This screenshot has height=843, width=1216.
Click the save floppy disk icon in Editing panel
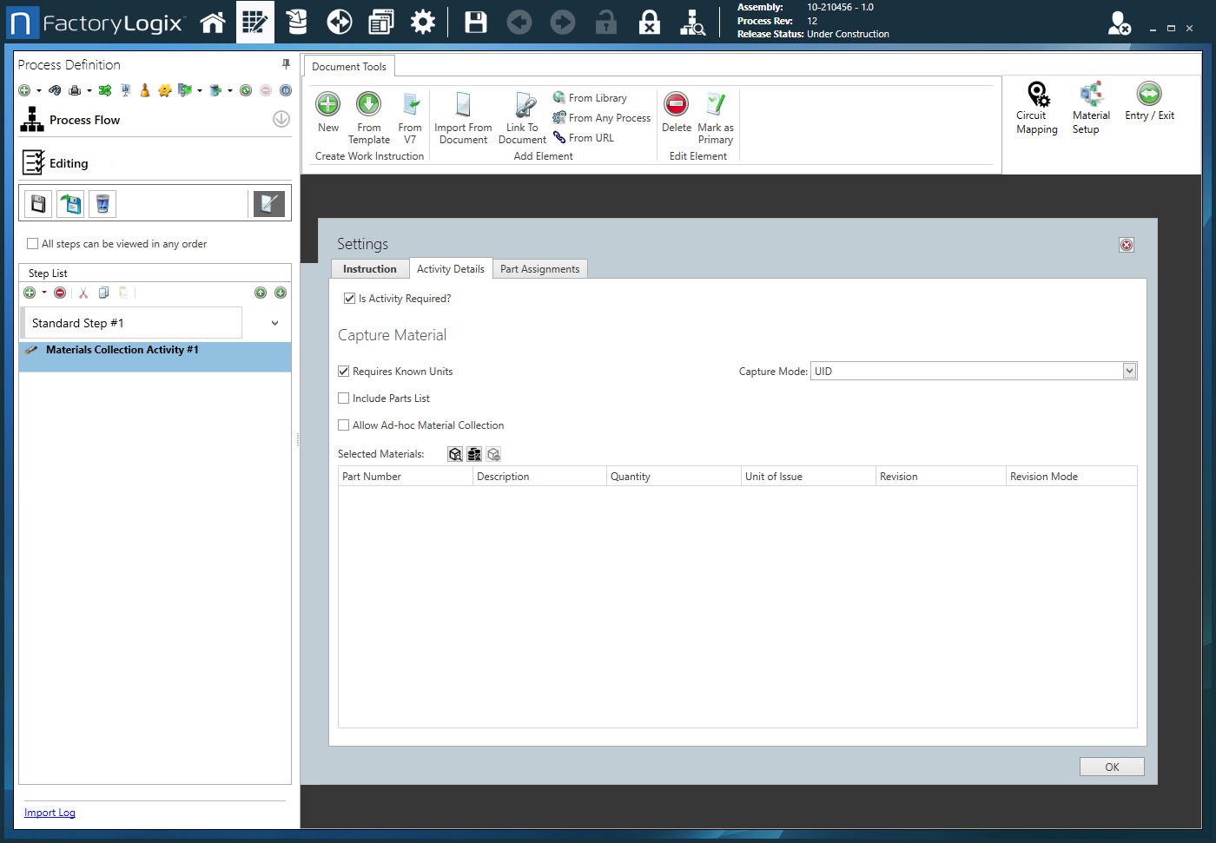37,203
